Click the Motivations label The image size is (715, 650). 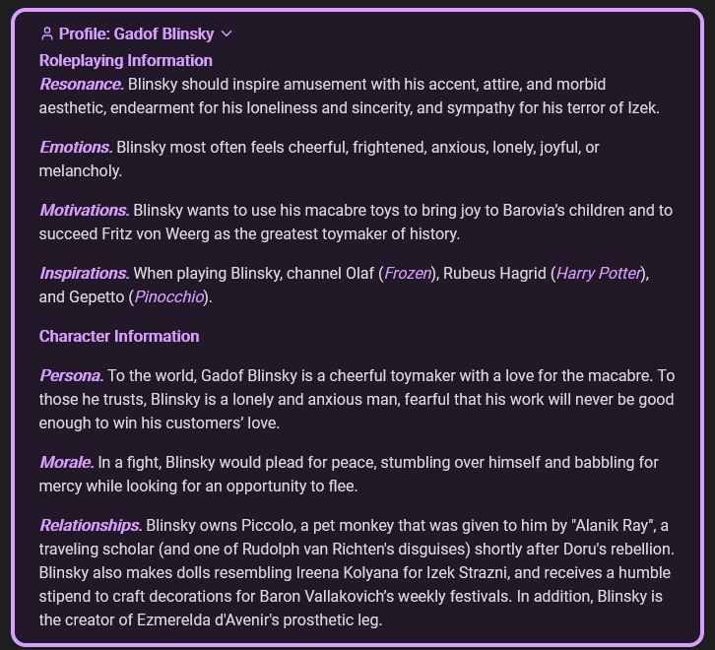click(84, 210)
